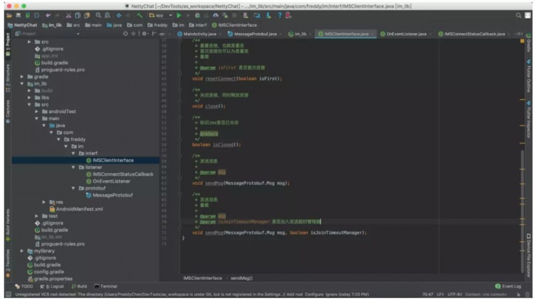The height and width of the screenshot is (300, 535).
Task: Toggle the Gradle tool window on right edge
Action: click(x=529, y=46)
